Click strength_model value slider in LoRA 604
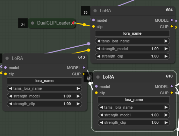This screenshot has height=136, width=179. coord(132,49)
